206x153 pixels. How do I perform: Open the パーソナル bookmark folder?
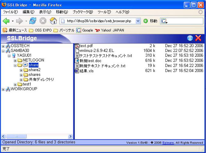[x=64, y=30]
